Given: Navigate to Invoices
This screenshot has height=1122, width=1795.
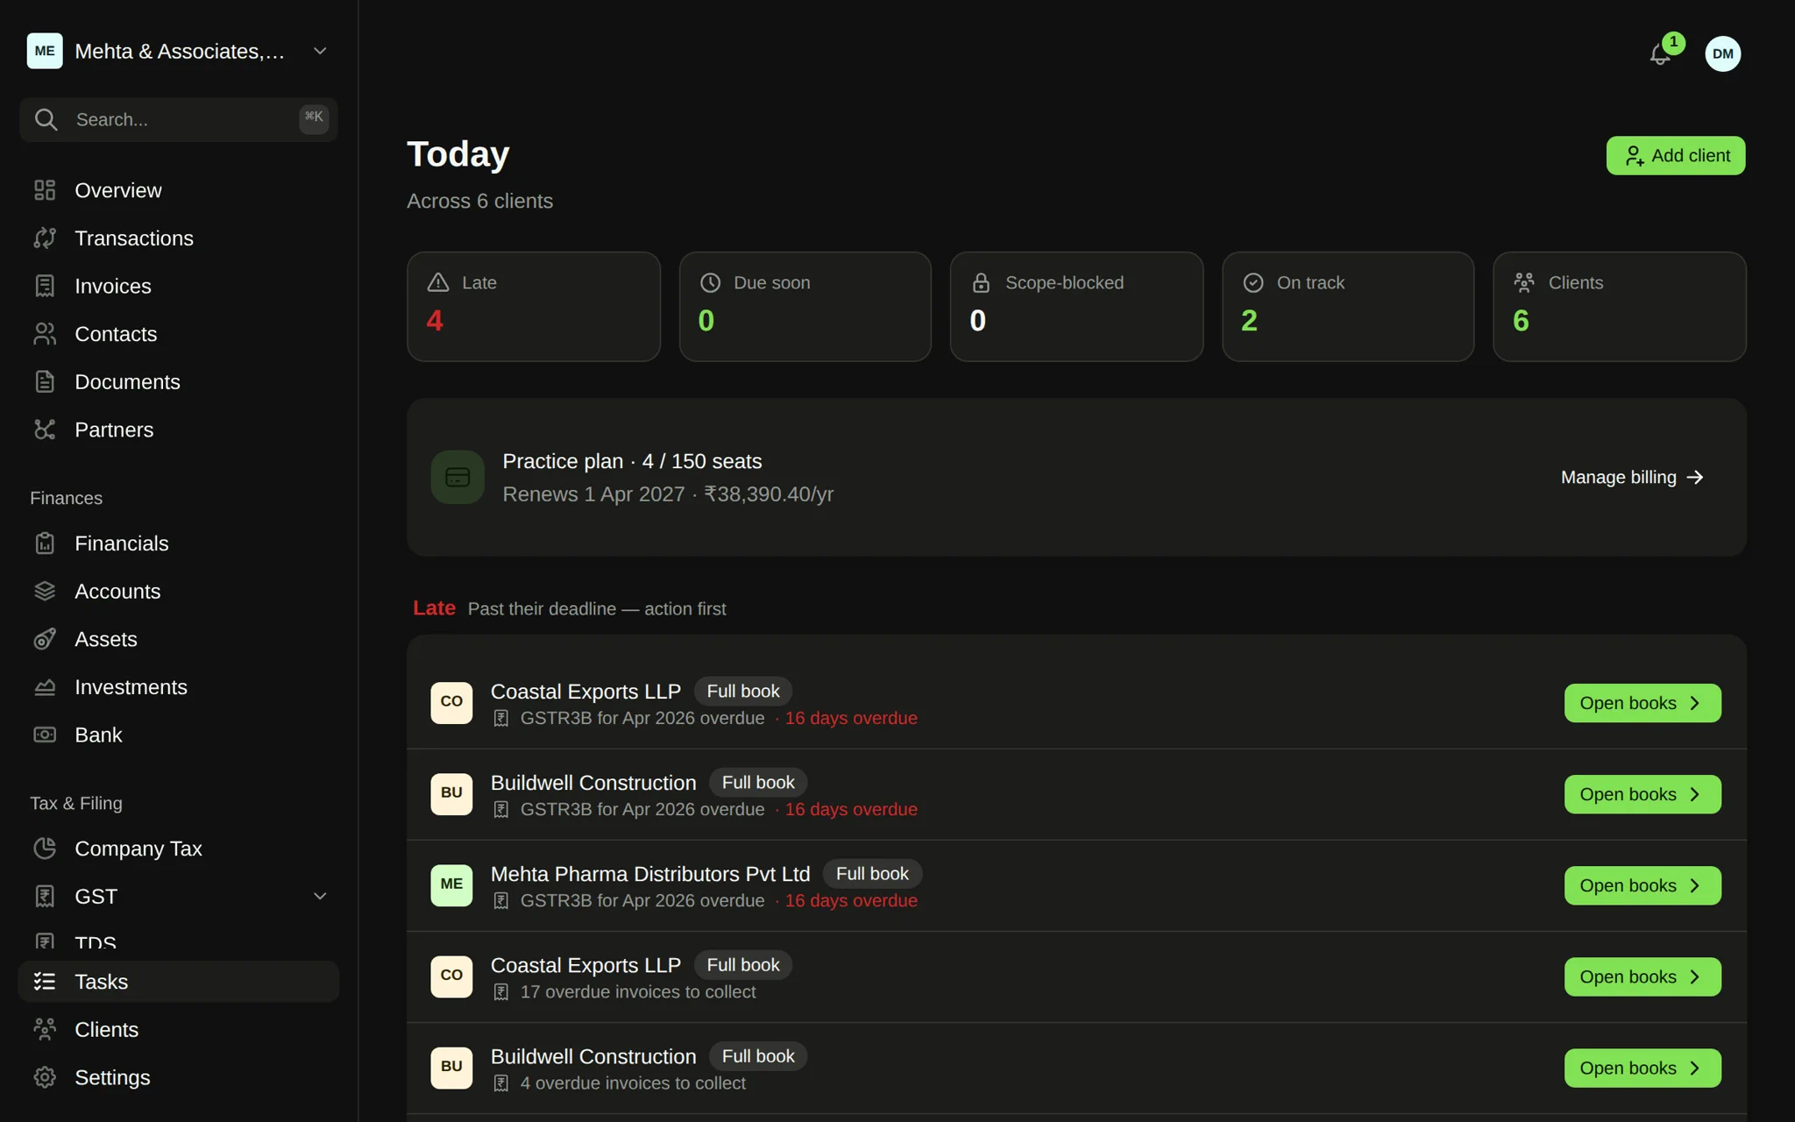Looking at the screenshot, I should [x=179, y=286].
